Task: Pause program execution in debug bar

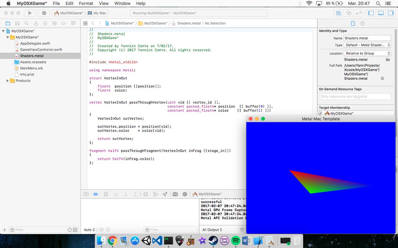Action: [106, 194]
